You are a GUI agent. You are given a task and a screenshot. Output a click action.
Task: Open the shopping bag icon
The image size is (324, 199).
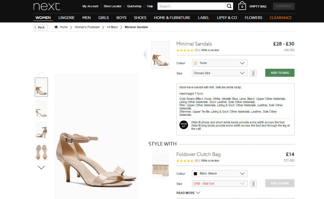[242, 6]
